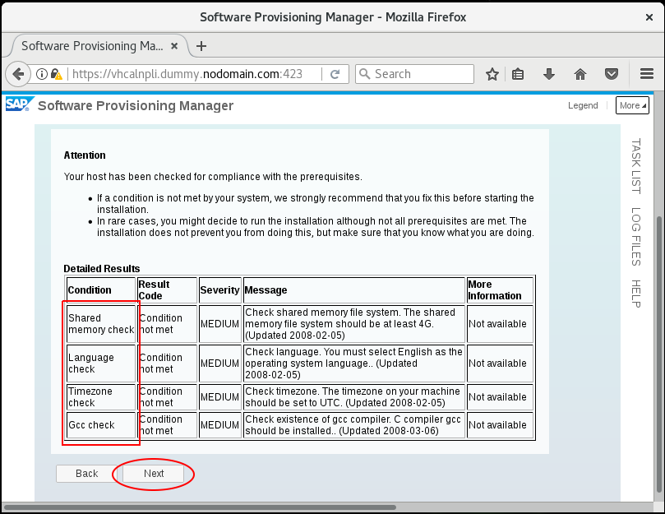The height and width of the screenshot is (514, 665).
Task: Open the HELP side panel
Action: (x=635, y=294)
